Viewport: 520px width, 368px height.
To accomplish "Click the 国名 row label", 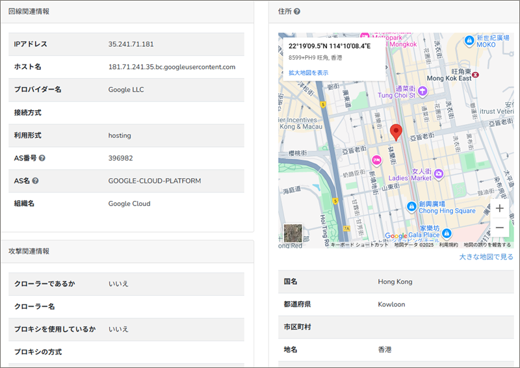I will (x=291, y=282).
